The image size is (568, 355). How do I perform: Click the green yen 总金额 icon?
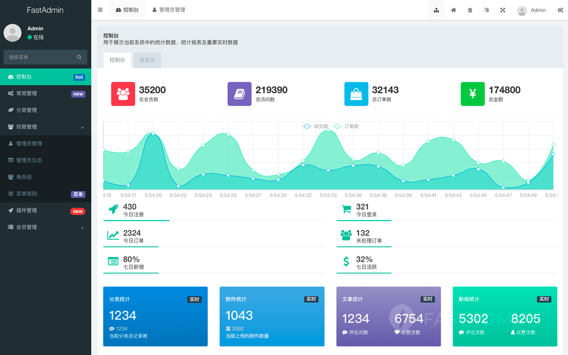[473, 94]
